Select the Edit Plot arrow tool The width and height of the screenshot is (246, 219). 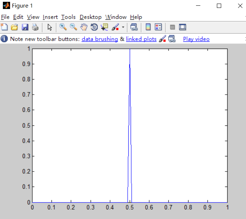coord(50,27)
